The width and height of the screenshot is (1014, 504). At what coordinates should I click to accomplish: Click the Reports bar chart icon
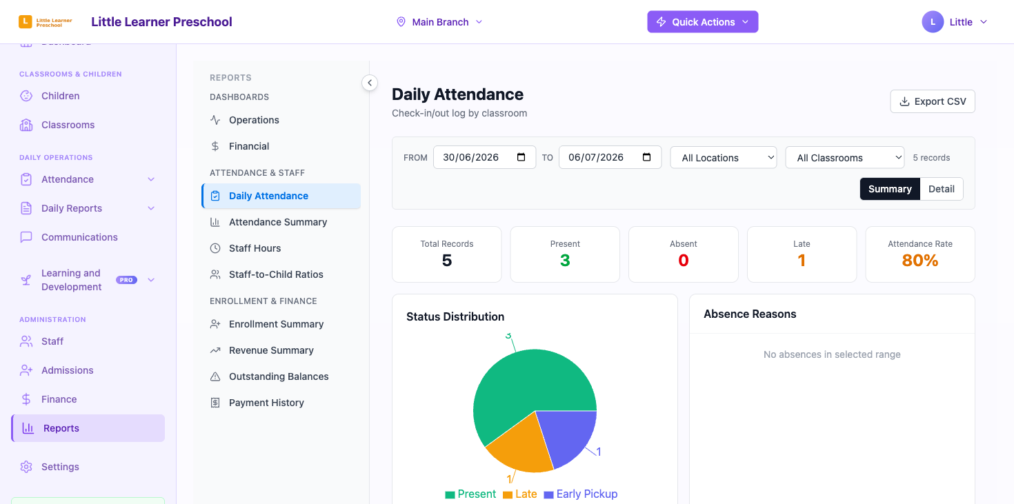pos(28,428)
